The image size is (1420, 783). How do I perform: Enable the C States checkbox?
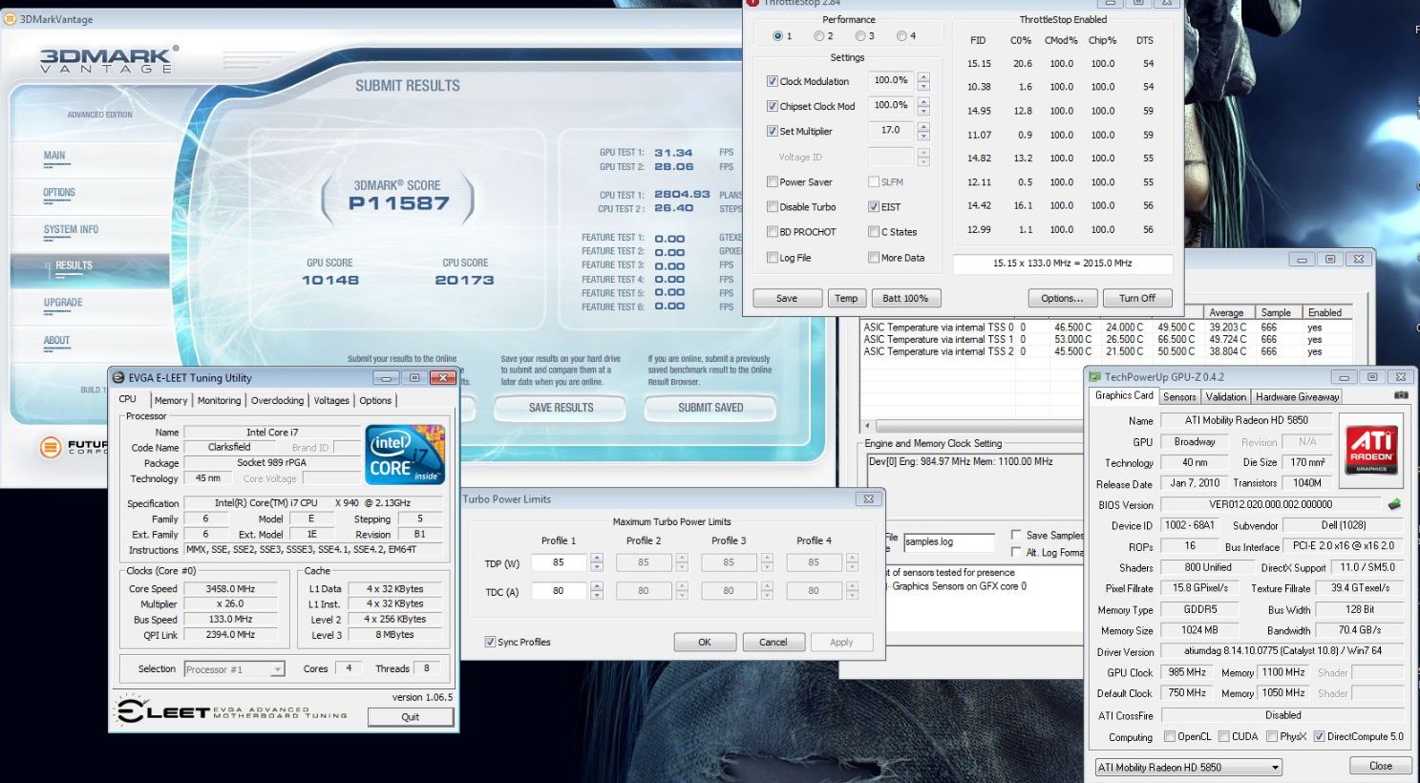(x=873, y=231)
